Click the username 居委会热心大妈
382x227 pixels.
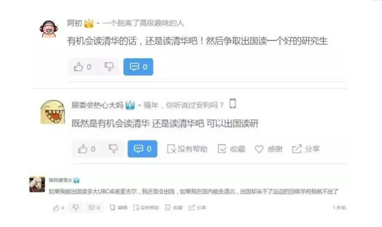pos(97,105)
